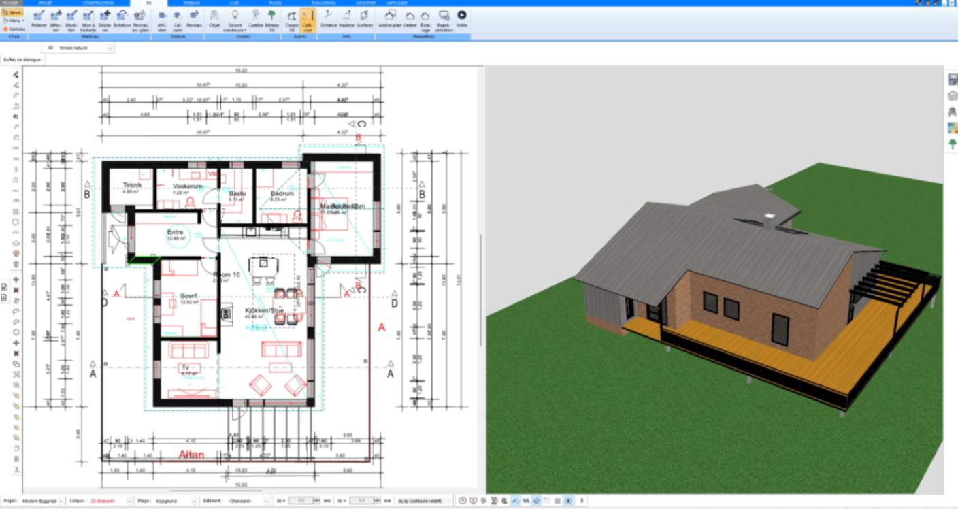Expand the Source lumineuse dropdown
The height and width of the screenshot is (509, 958).
(235, 20)
